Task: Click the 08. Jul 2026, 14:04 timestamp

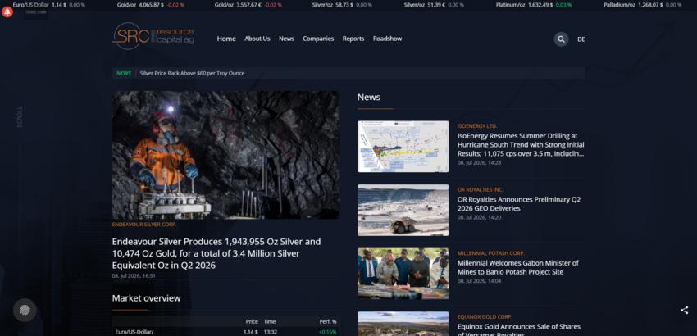Action: 479,281
